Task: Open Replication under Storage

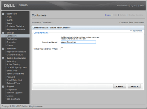Action: [x=12, y=39]
